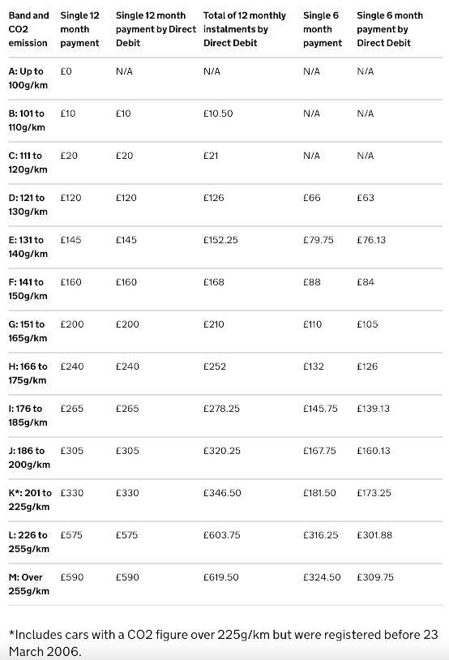Select the £167.75 six month payment for band J

[x=319, y=451]
